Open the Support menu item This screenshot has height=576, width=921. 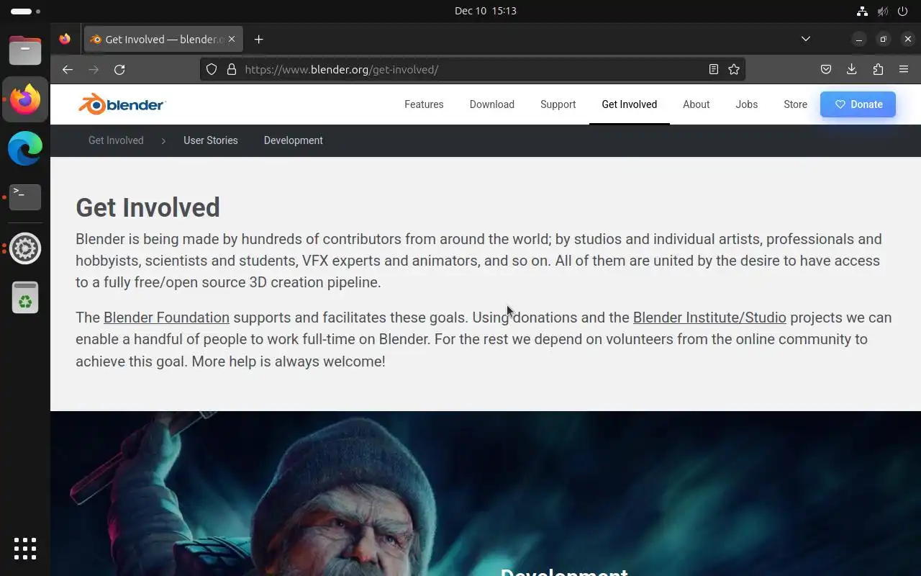tap(558, 104)
